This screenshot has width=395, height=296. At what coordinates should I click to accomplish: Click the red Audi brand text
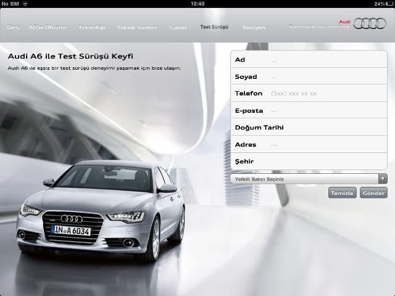(344, 22)
